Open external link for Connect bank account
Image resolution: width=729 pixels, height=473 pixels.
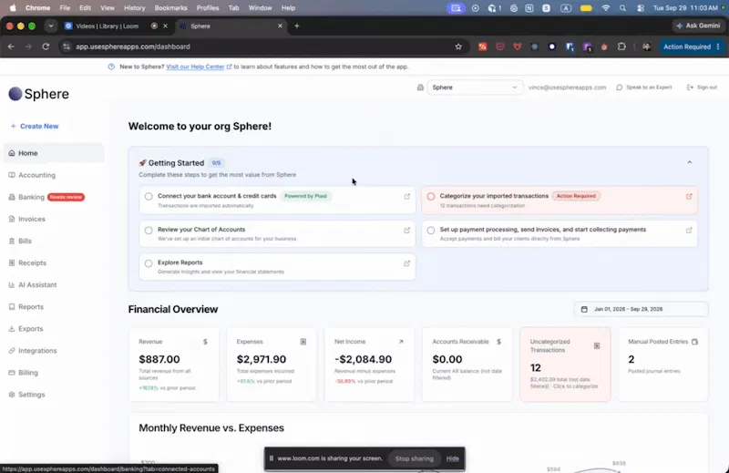click(x=406, y=196)
